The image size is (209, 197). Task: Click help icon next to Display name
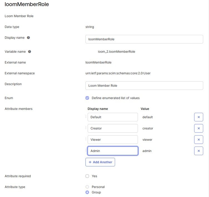tap(28, 38)
